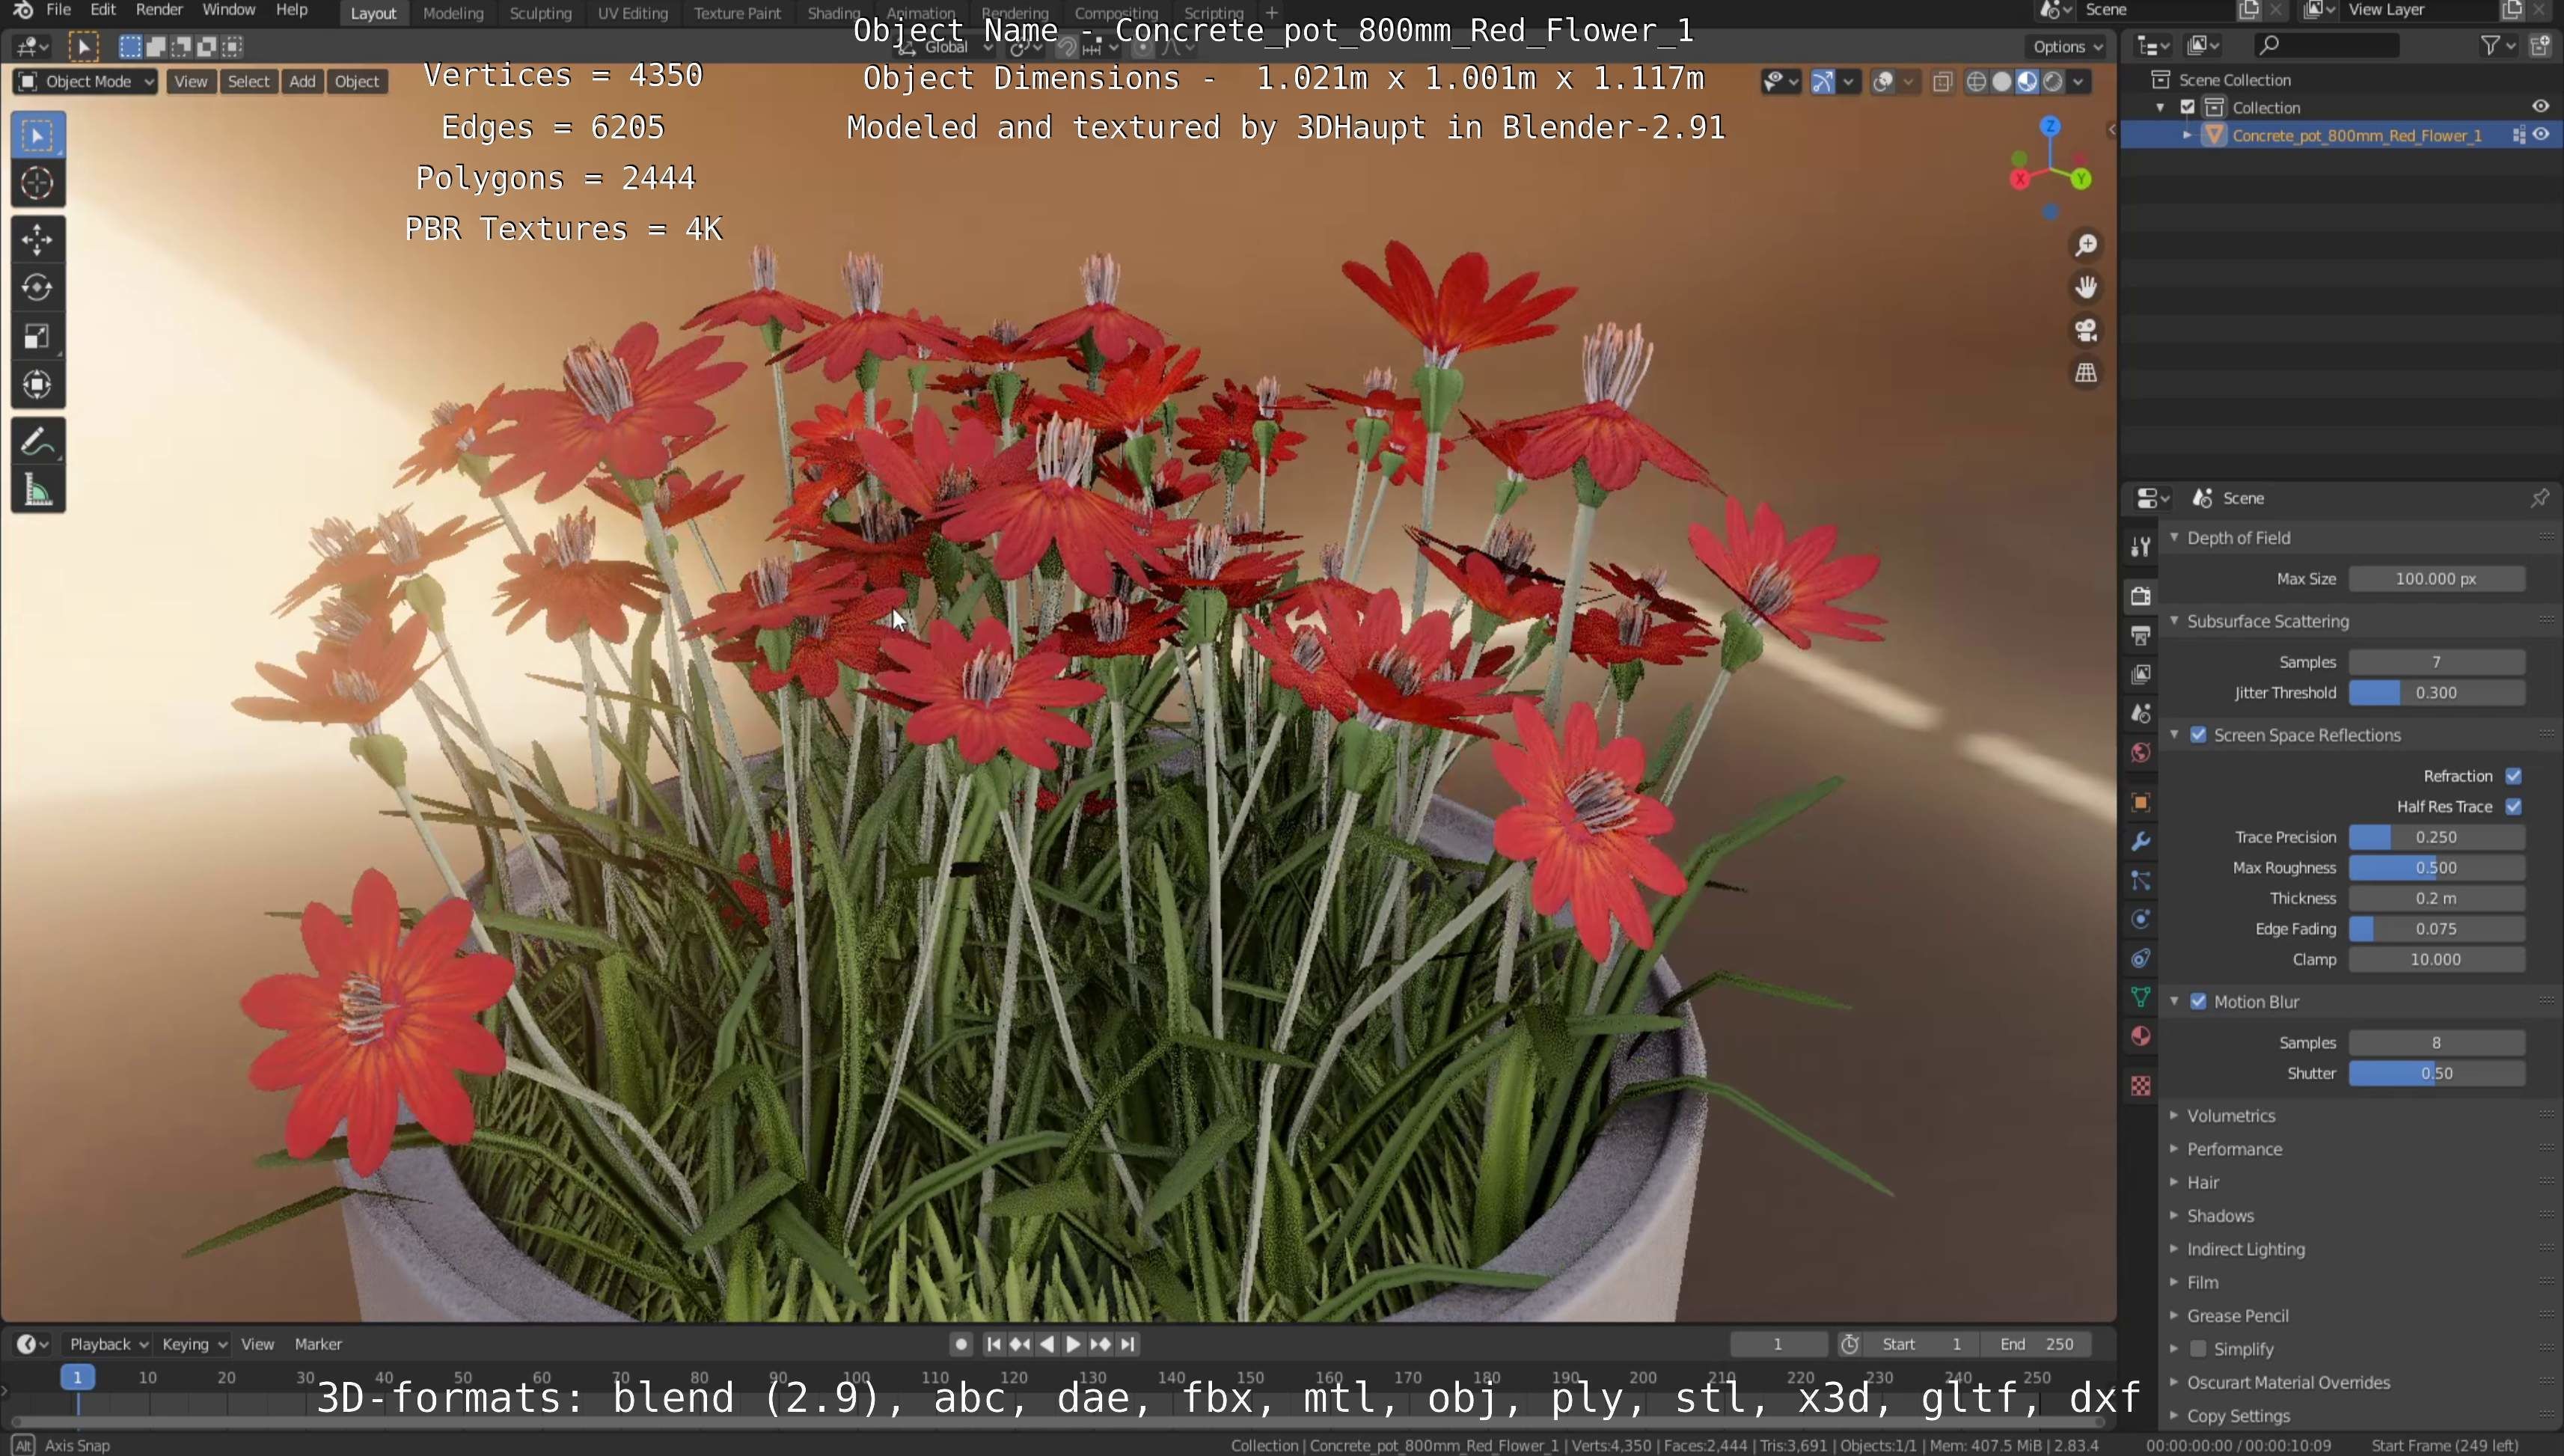Screen dimensions: 2564x1456
Task: Switch to the UV Editing workspace tab
Action: [632, 13]
